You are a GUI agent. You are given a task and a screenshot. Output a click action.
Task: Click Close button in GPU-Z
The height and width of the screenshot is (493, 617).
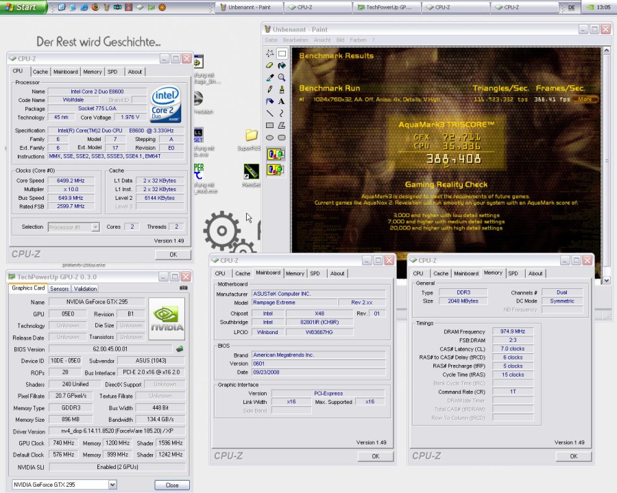tap(172, 485)
